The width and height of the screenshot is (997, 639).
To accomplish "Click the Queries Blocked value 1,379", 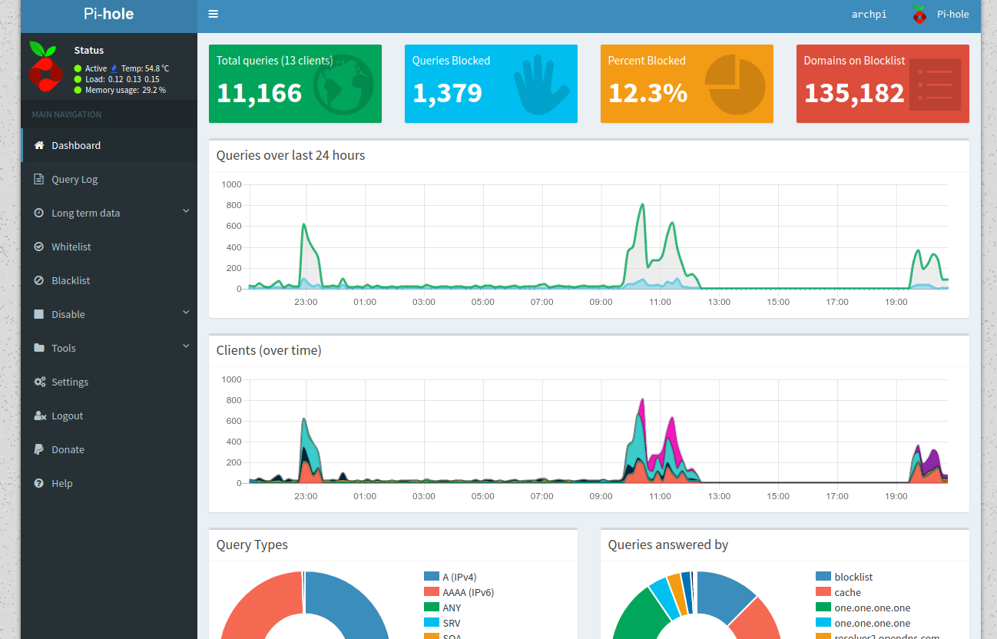I will pyautogui.click(x=447, y=93).
